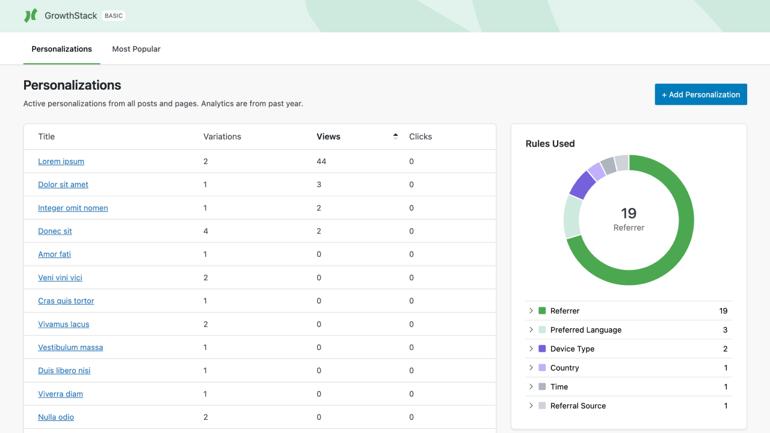This screenshot has width=770, height=433.
Task: Open the Veni vini vici personalization
Action: [x=60, y=277]
